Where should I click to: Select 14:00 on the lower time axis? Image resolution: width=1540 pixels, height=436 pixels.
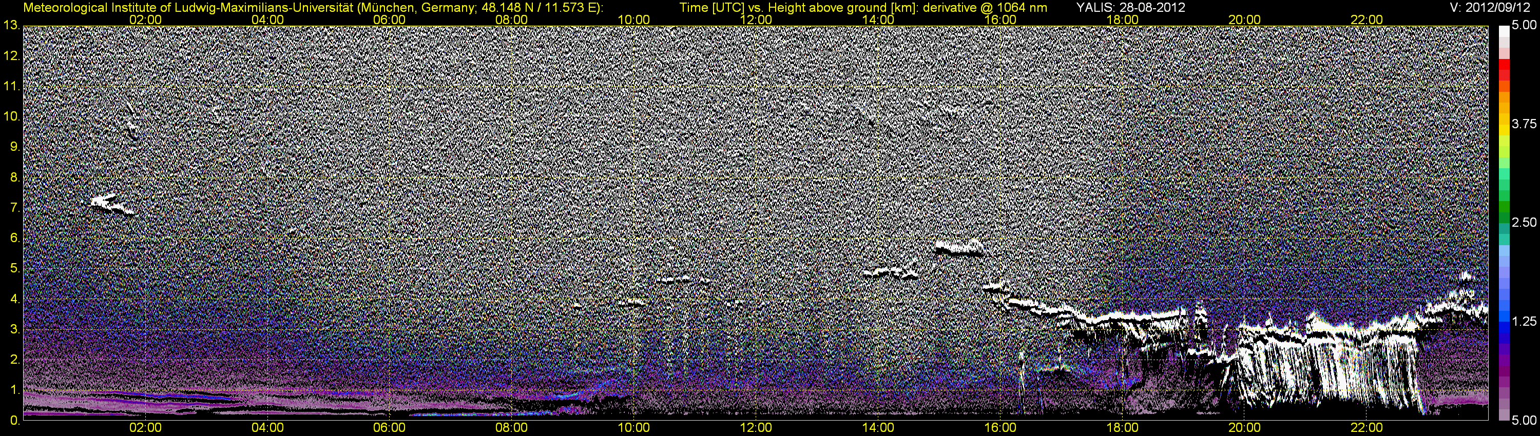tap(878, 428)
